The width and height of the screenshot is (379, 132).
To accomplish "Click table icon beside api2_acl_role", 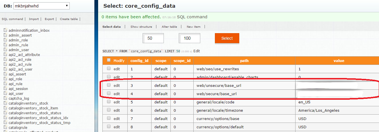I will click(x=5, y=59).
